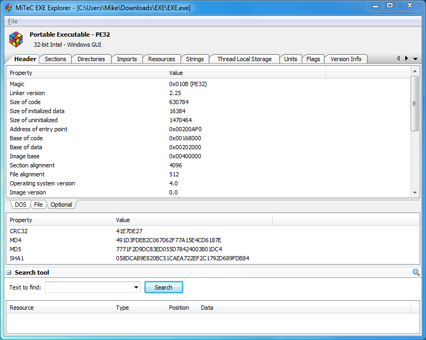Switch to Thread Local Storage tab
This screenshot has width=426, height=340.
244,59
